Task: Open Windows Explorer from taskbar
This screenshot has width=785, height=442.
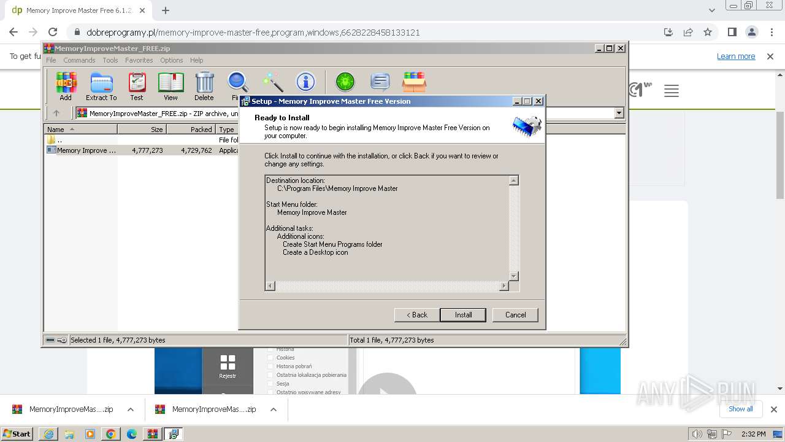Action: [x=69, y=434]
